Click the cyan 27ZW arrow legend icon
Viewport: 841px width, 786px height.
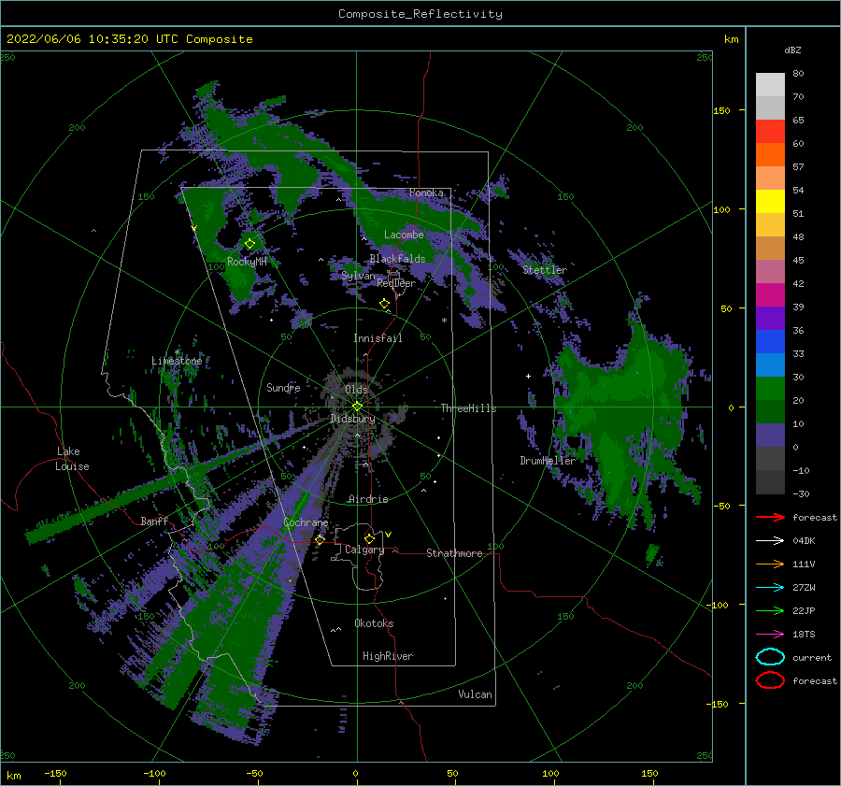770,588
